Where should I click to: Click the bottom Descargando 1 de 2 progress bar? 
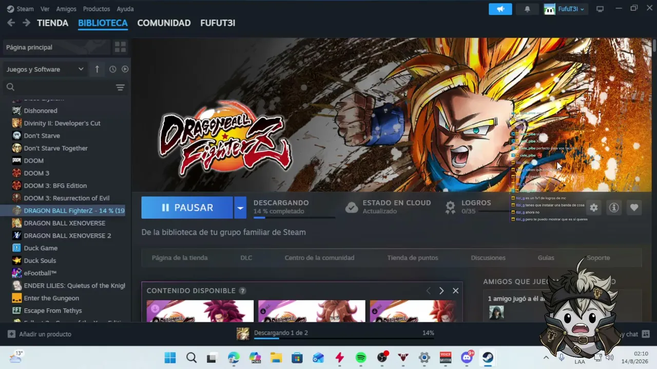click(344, 339)
